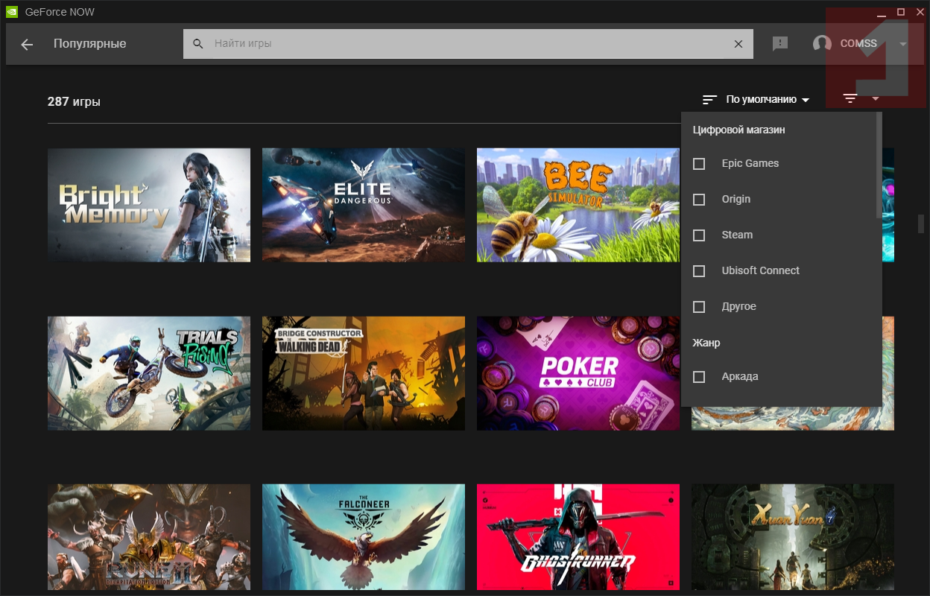Open the Xuan Yuan game tile
This screenshot has width=930, height=596.
coord(793,537)
